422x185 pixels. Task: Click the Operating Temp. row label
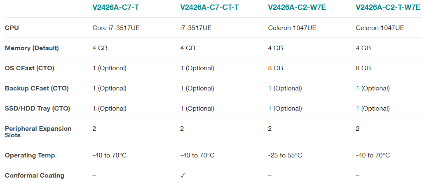point(31,155)
